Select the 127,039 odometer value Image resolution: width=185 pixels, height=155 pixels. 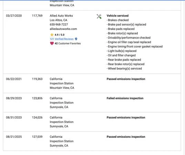point(37,137)
